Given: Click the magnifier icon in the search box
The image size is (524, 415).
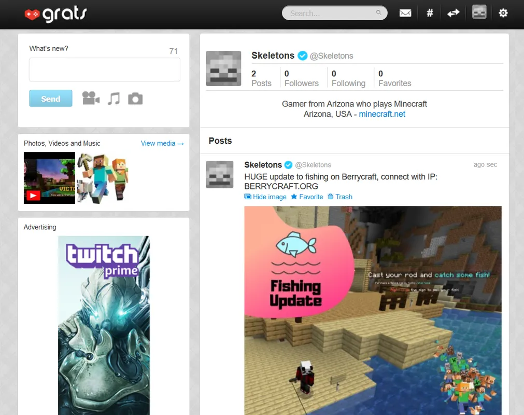Looking at the screenshot, I should coord(378,12).
